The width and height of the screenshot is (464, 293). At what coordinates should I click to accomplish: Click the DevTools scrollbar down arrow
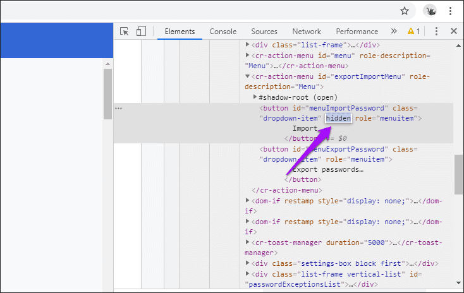click(458, 283)
